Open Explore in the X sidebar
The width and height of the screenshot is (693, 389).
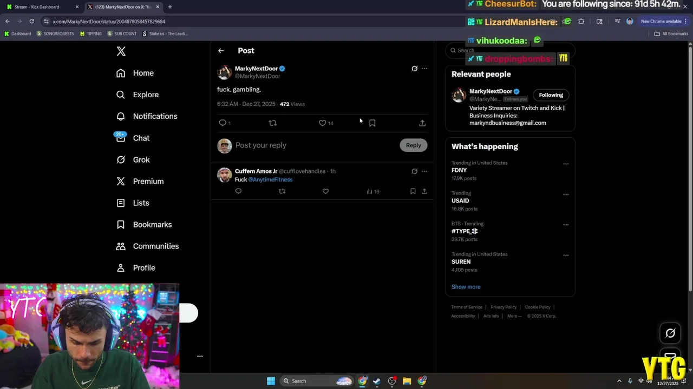(x=138, y=95)
